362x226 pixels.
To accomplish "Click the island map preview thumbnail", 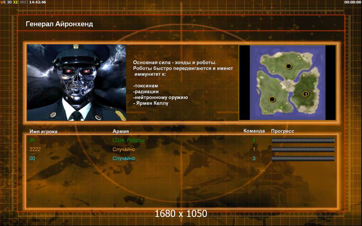I will [287, 82].
